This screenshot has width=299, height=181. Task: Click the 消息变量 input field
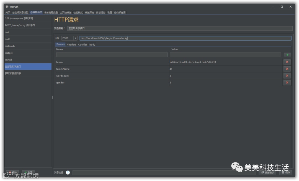click(x=164, y=172)
